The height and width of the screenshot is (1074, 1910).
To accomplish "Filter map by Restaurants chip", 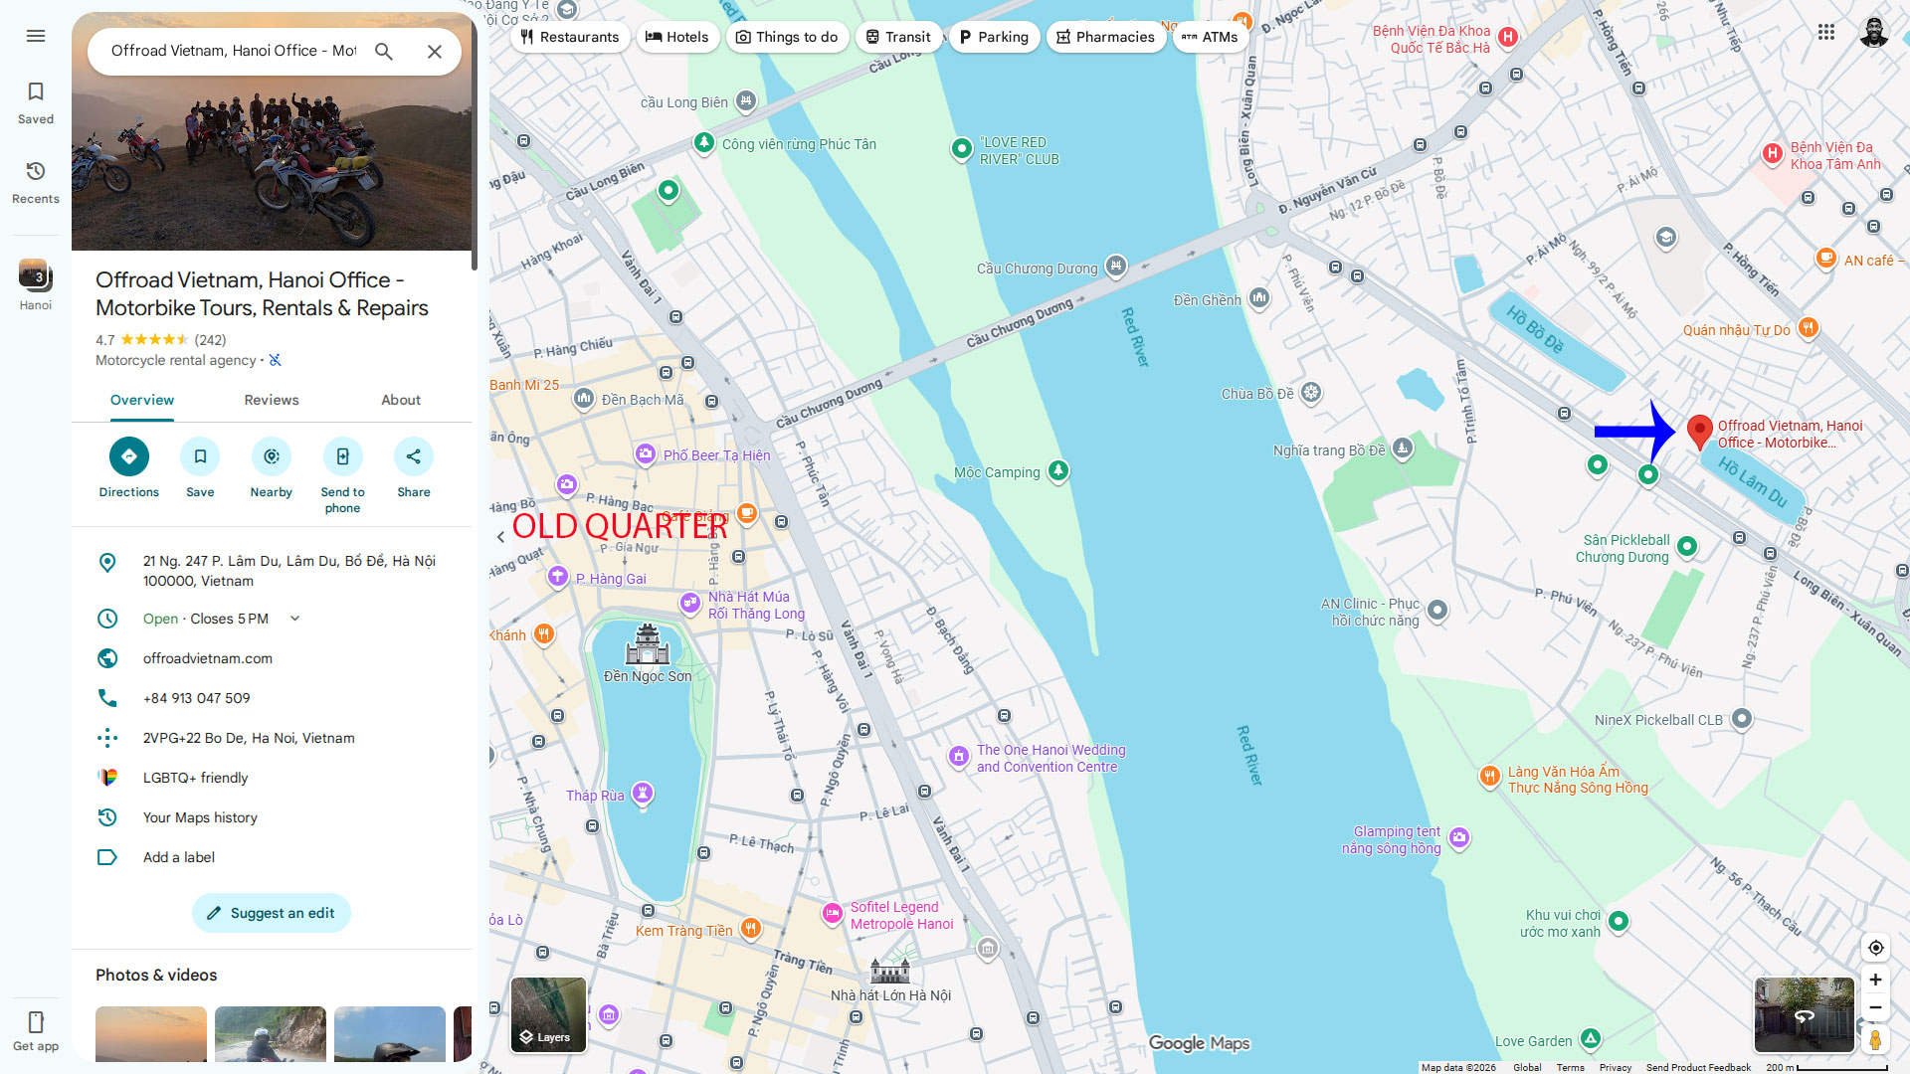I will click(x=570, y=37).
